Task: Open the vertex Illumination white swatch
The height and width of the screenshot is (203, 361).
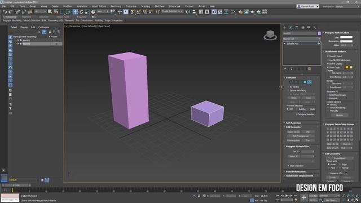Action: pos(346,41)
